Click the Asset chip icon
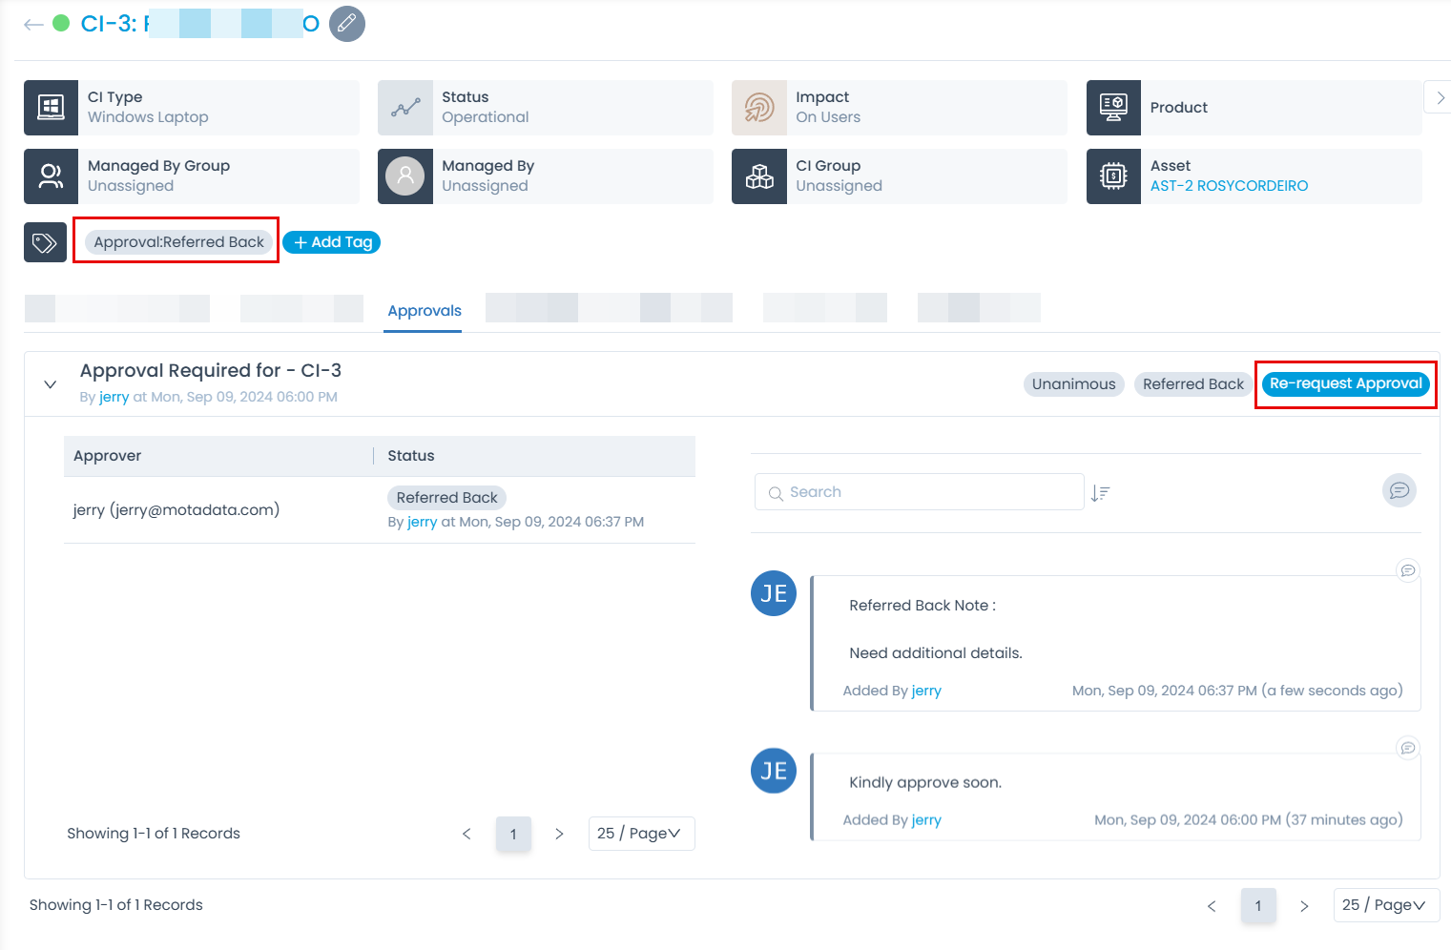 [x=1113, y=176]
